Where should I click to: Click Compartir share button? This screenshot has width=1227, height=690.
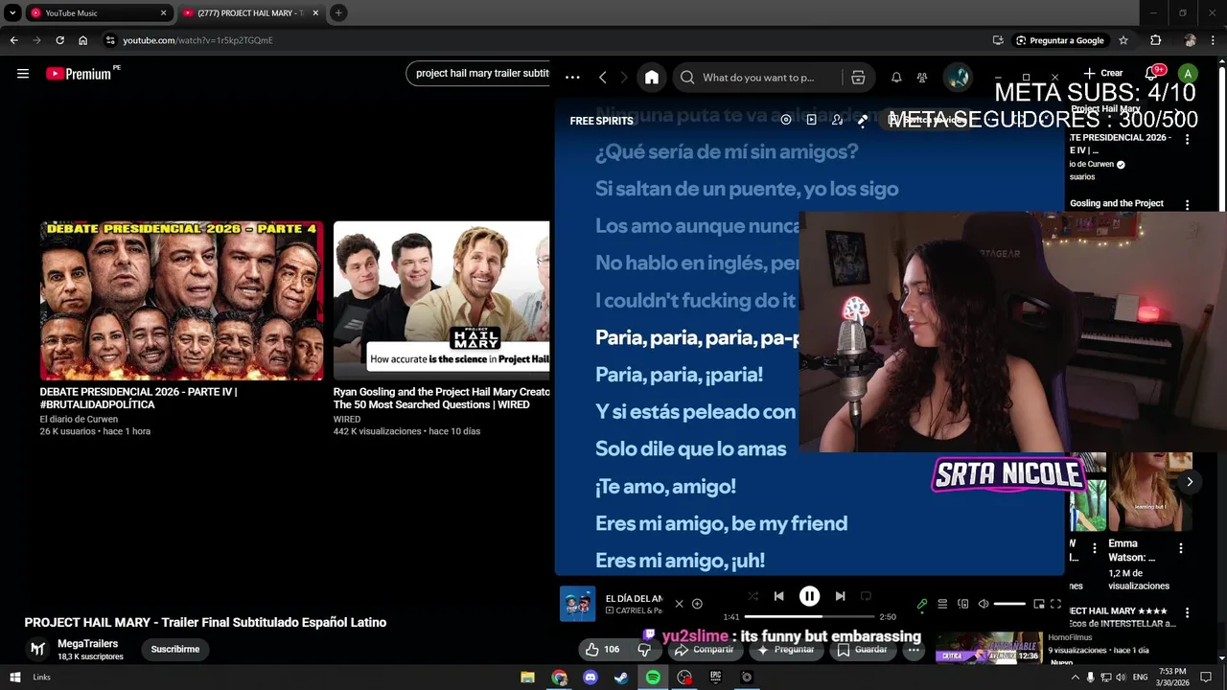click(x=705, y=650)
